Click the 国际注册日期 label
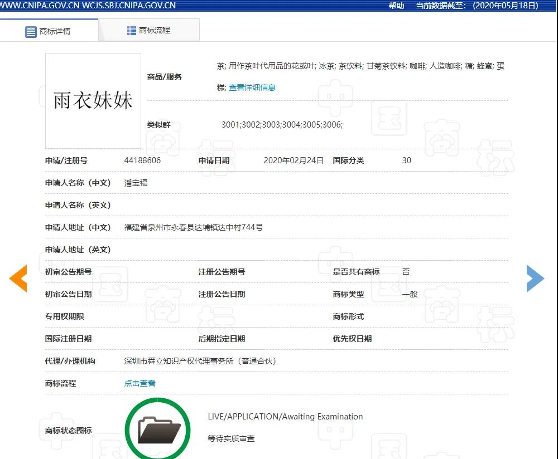Image resolution: width=558 pixels, height=459 pixels. 68,339
